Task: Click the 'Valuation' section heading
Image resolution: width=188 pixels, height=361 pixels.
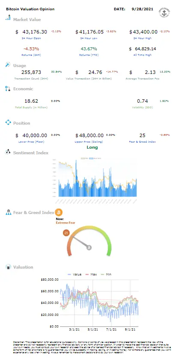Action: pos(23,267)
